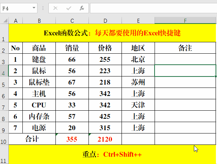The height and width of the screenshot is (164, 217).
Task: Select row 9 header
Action: [x=4, y=128]
